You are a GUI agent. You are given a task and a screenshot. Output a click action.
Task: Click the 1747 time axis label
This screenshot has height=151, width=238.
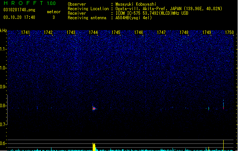tap(161, 32)
